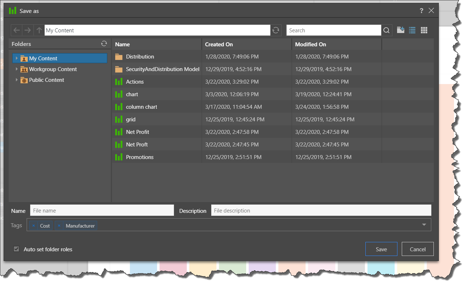Switch to list view
Screen dimensions: 468x285
(412, 31)
